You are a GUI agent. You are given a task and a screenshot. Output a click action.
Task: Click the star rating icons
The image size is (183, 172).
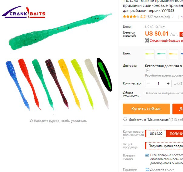[131, 17]
